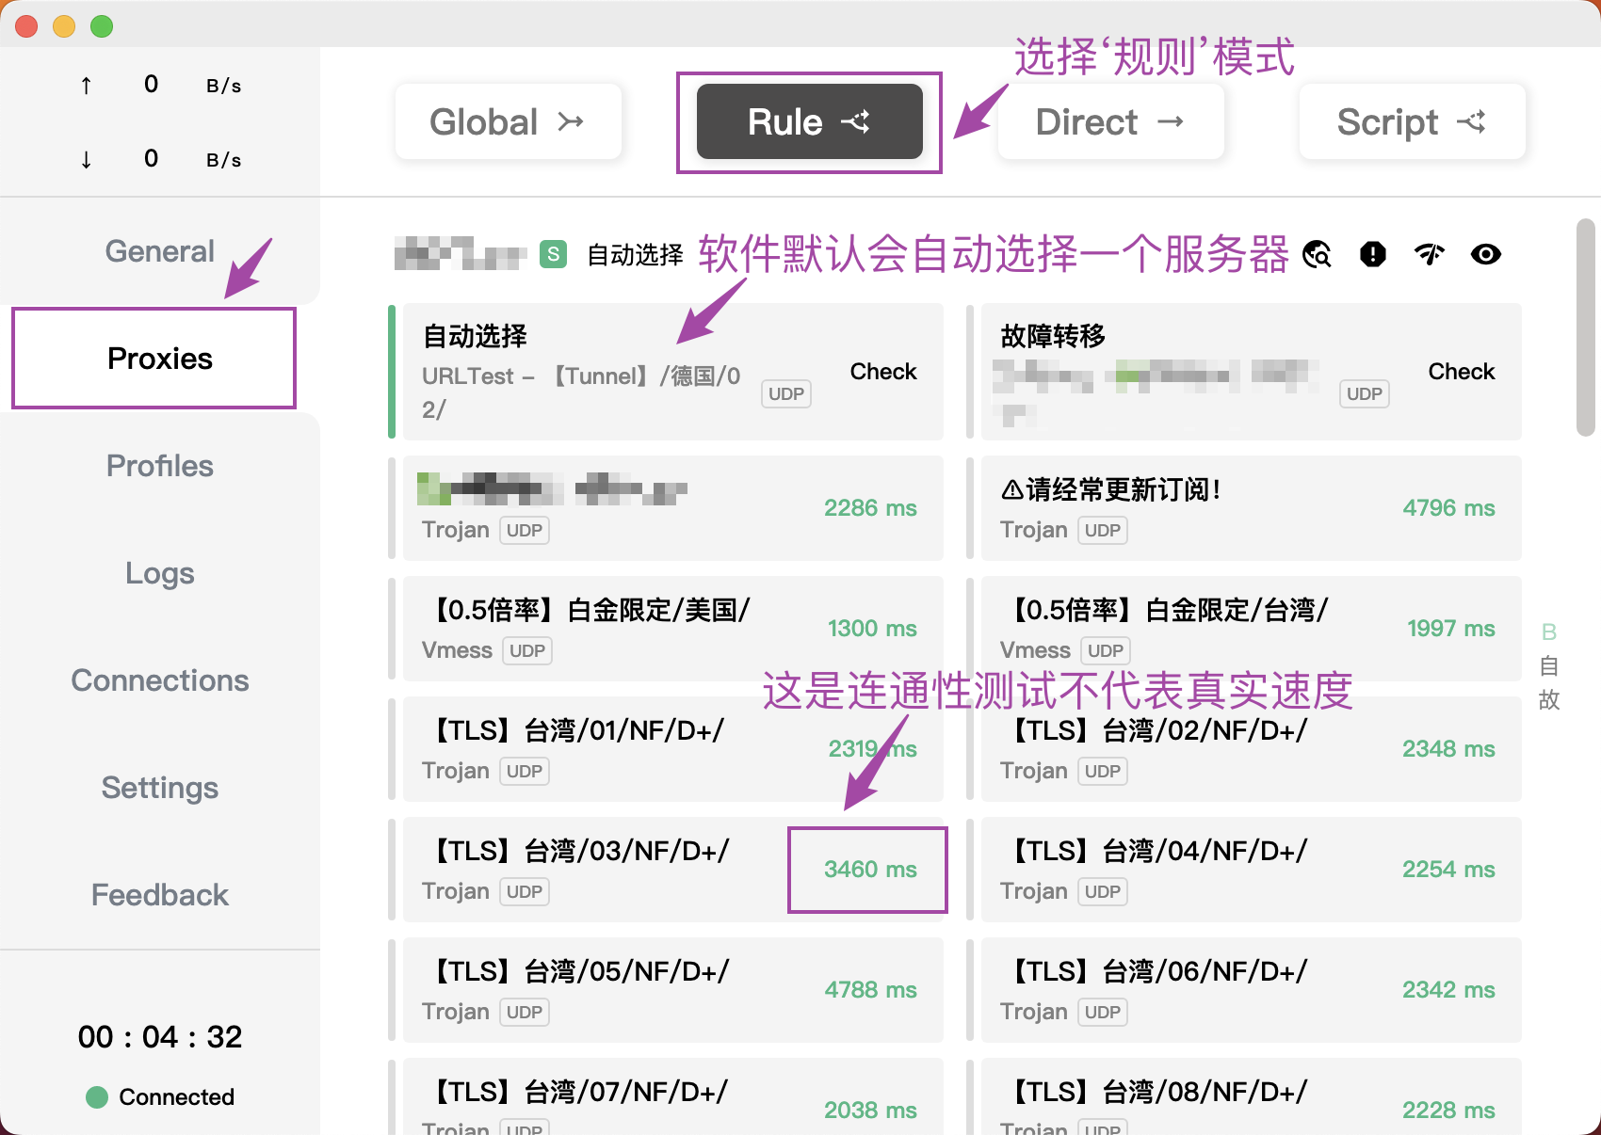Go to the Logs page
The height and width of the screenshot is (1135, 1601).
click(160, 573)
